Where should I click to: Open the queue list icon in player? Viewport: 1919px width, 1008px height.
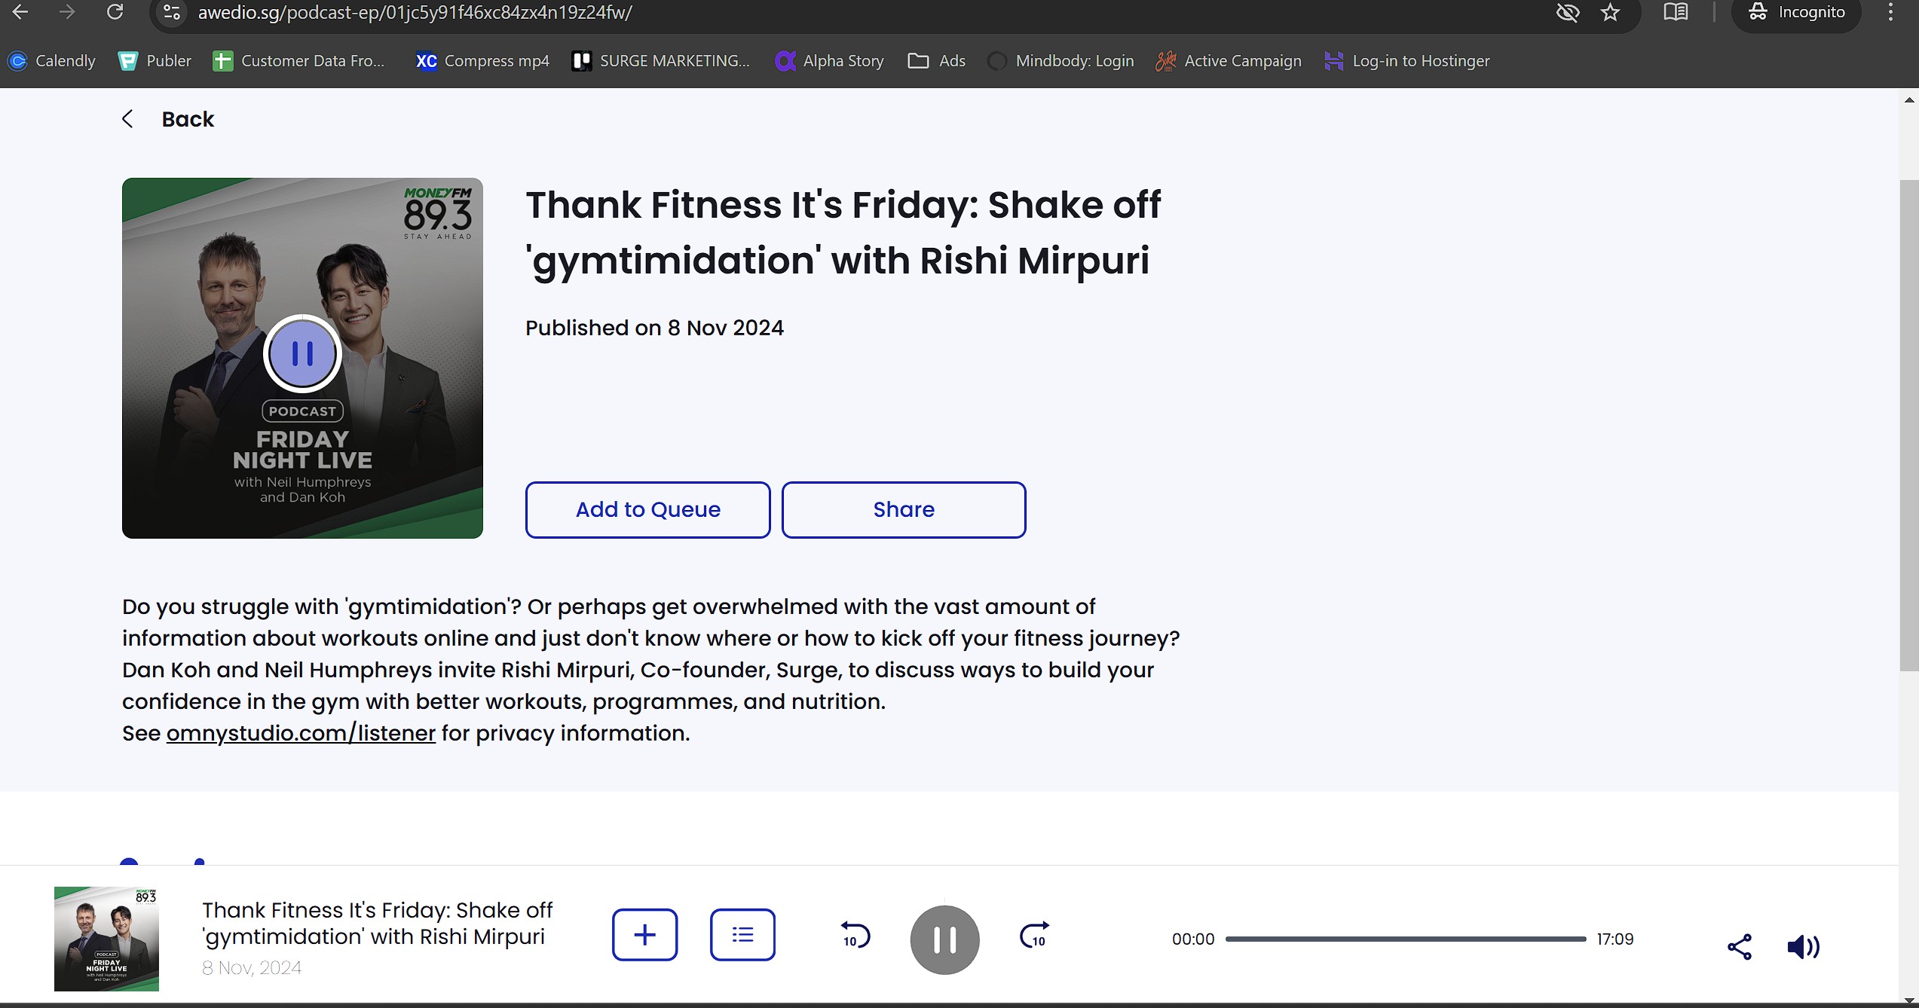click(742, 935)
